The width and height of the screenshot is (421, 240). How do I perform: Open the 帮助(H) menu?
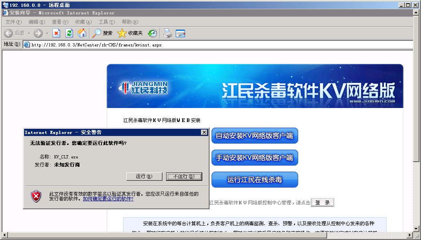pyautogui.click(x=130, y=22)
